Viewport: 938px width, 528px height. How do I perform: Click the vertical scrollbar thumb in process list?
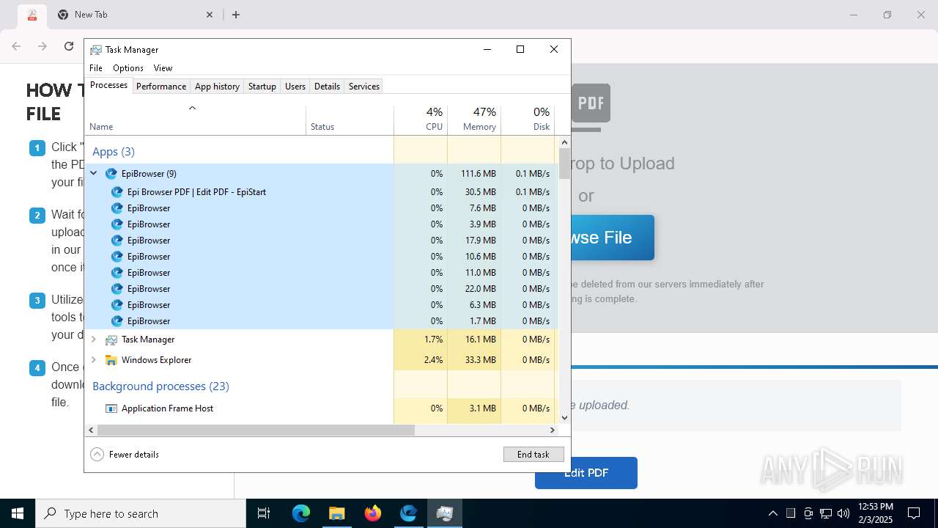tap(564, 164)
